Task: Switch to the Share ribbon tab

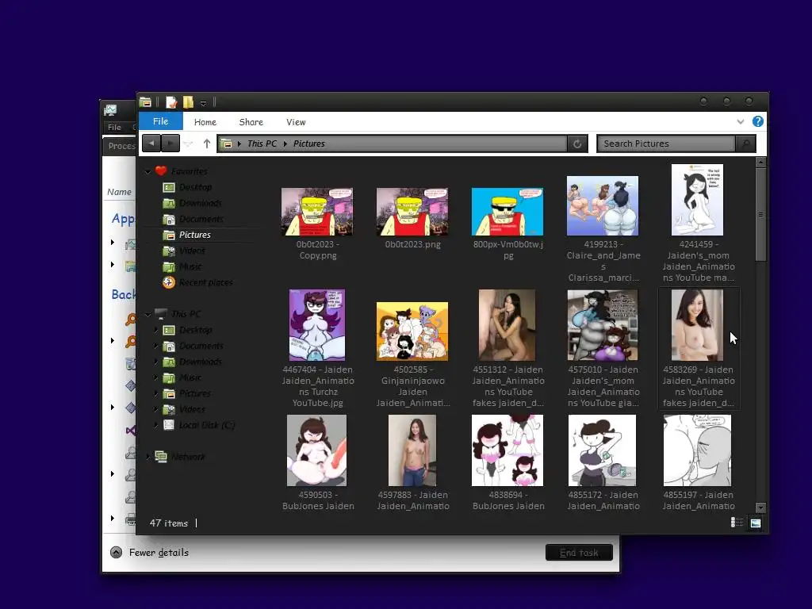Action: click(x=251, y=122)
